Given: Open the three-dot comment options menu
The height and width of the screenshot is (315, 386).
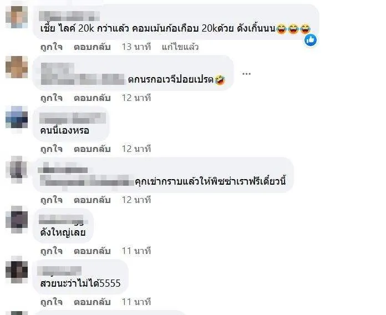Looking at the screenshot, I should click(x=246, y=74).
